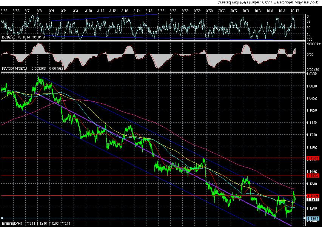Screen dimensions: 322x227
Task: Click the light blue 1.1881 price tag
Action: click(x=313, y=218)
